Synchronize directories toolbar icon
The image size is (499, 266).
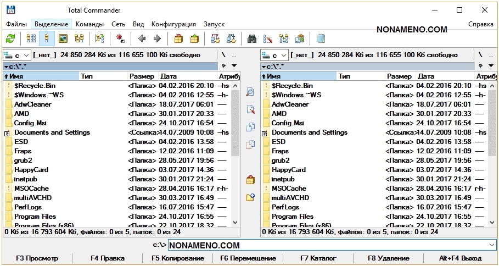coord(284,39)
